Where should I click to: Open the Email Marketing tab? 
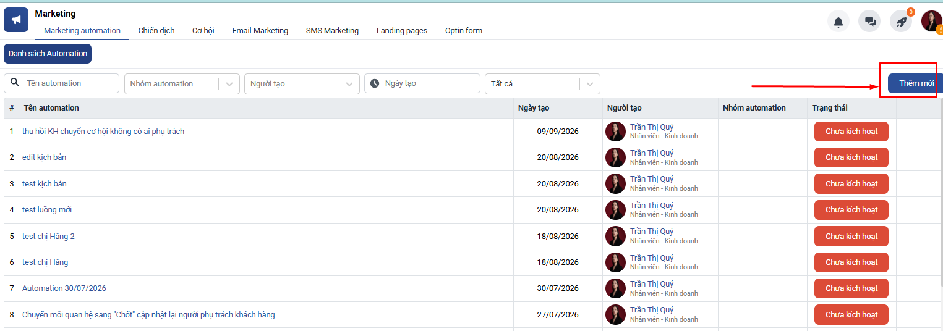(x=260, y=30)
